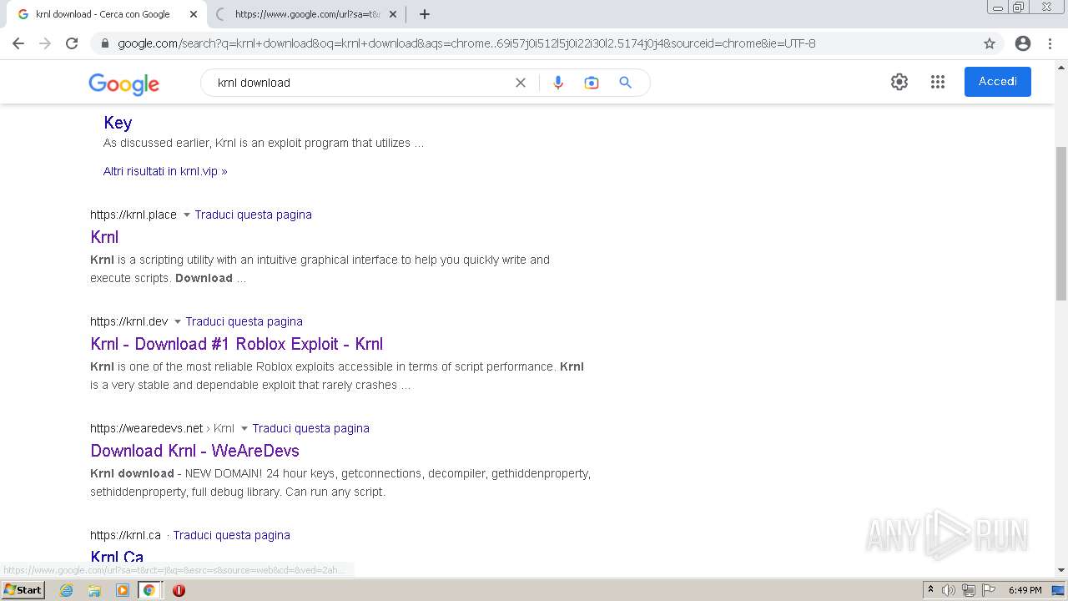Open Download Krnl - WeAreDevs link

[194, 451]
